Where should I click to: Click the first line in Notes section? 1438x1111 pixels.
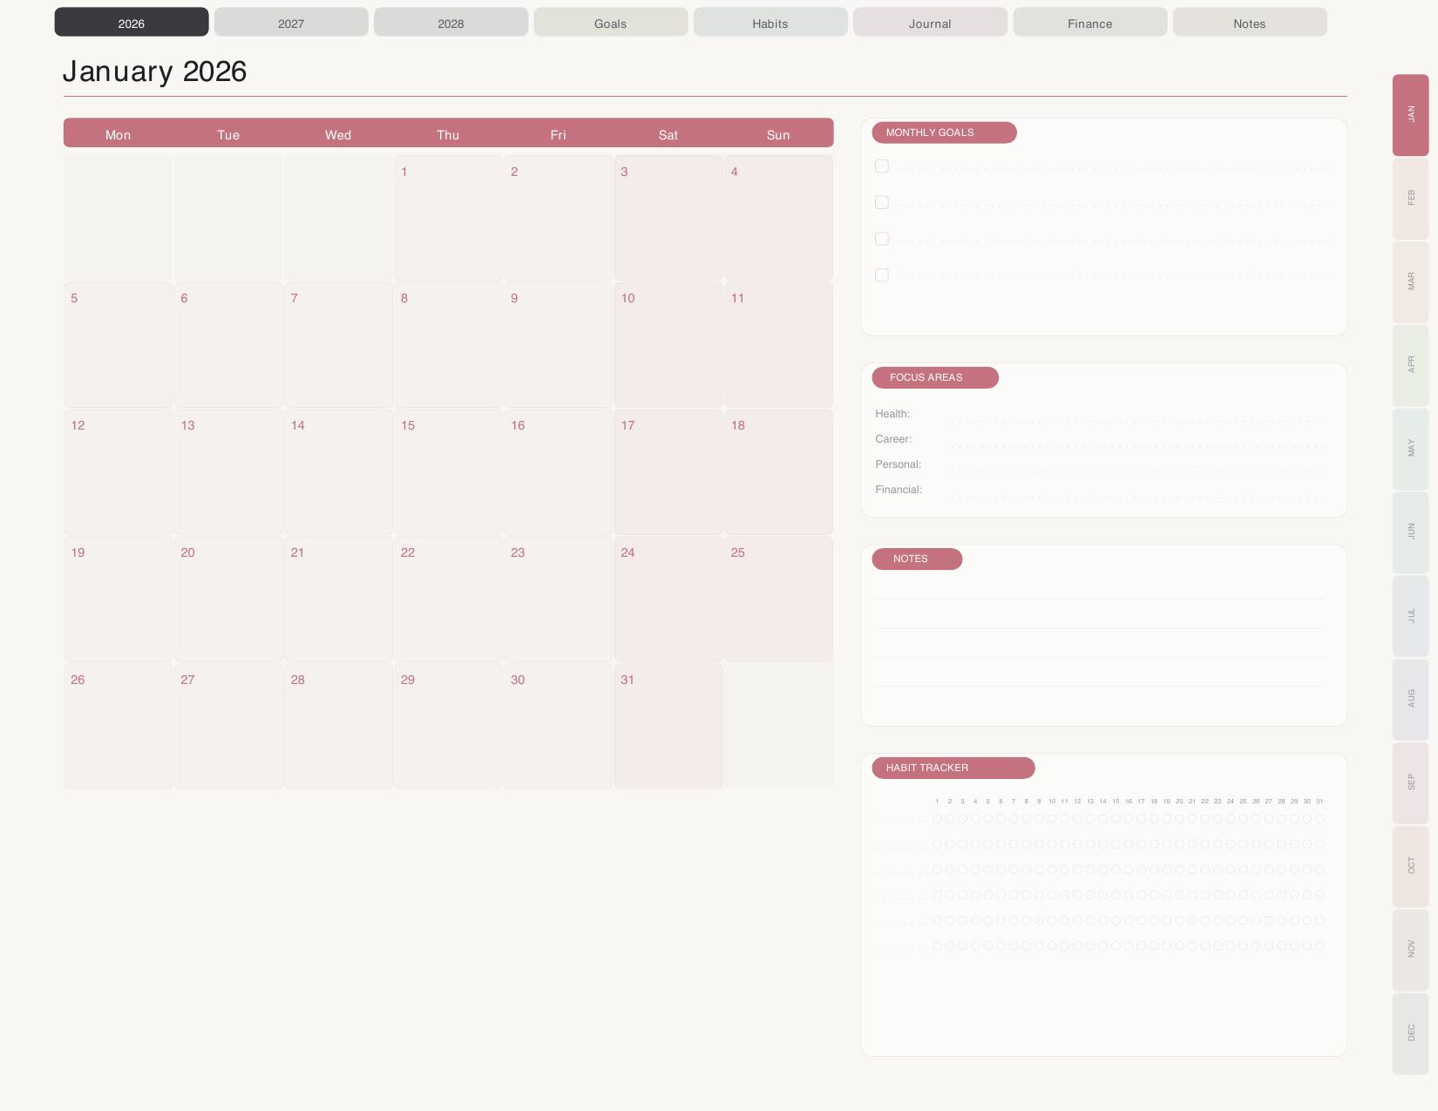click(x=1099, y=591)
